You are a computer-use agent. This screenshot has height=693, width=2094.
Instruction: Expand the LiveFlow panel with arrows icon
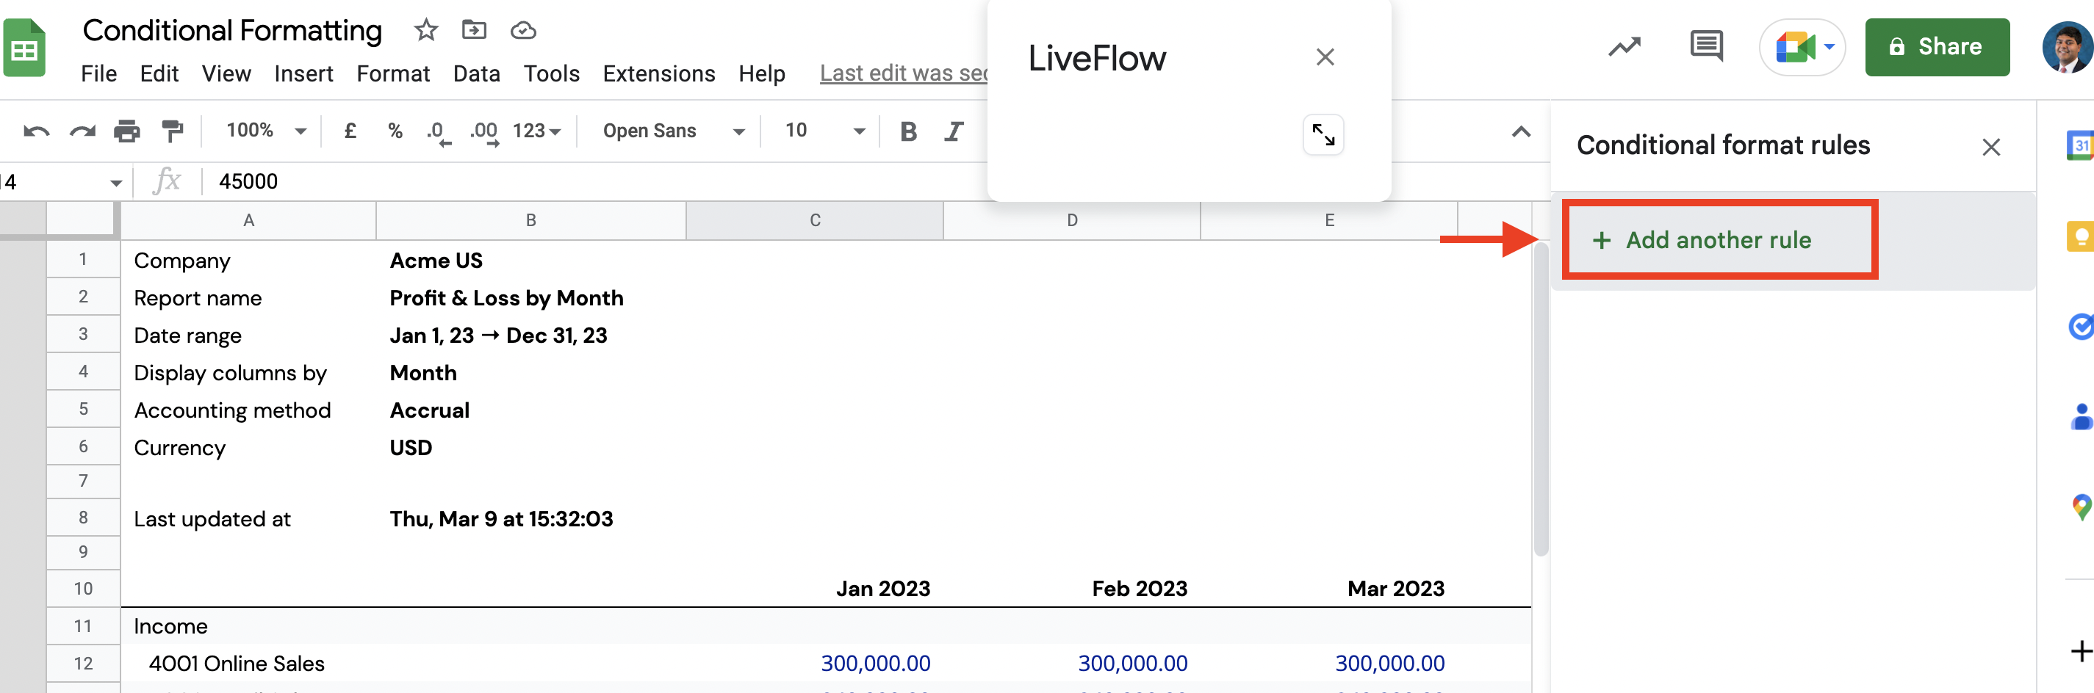[x=1323, y=134]
